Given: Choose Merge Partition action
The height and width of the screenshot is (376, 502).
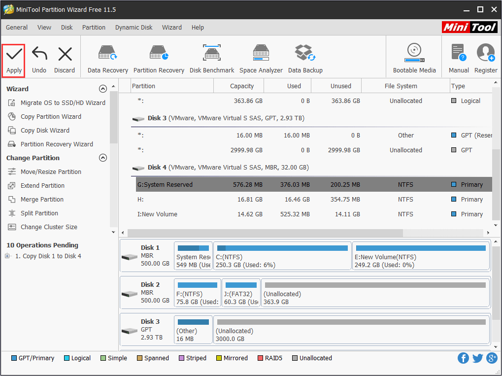Looking at the screenshot, I should click(x=35, y=199).
